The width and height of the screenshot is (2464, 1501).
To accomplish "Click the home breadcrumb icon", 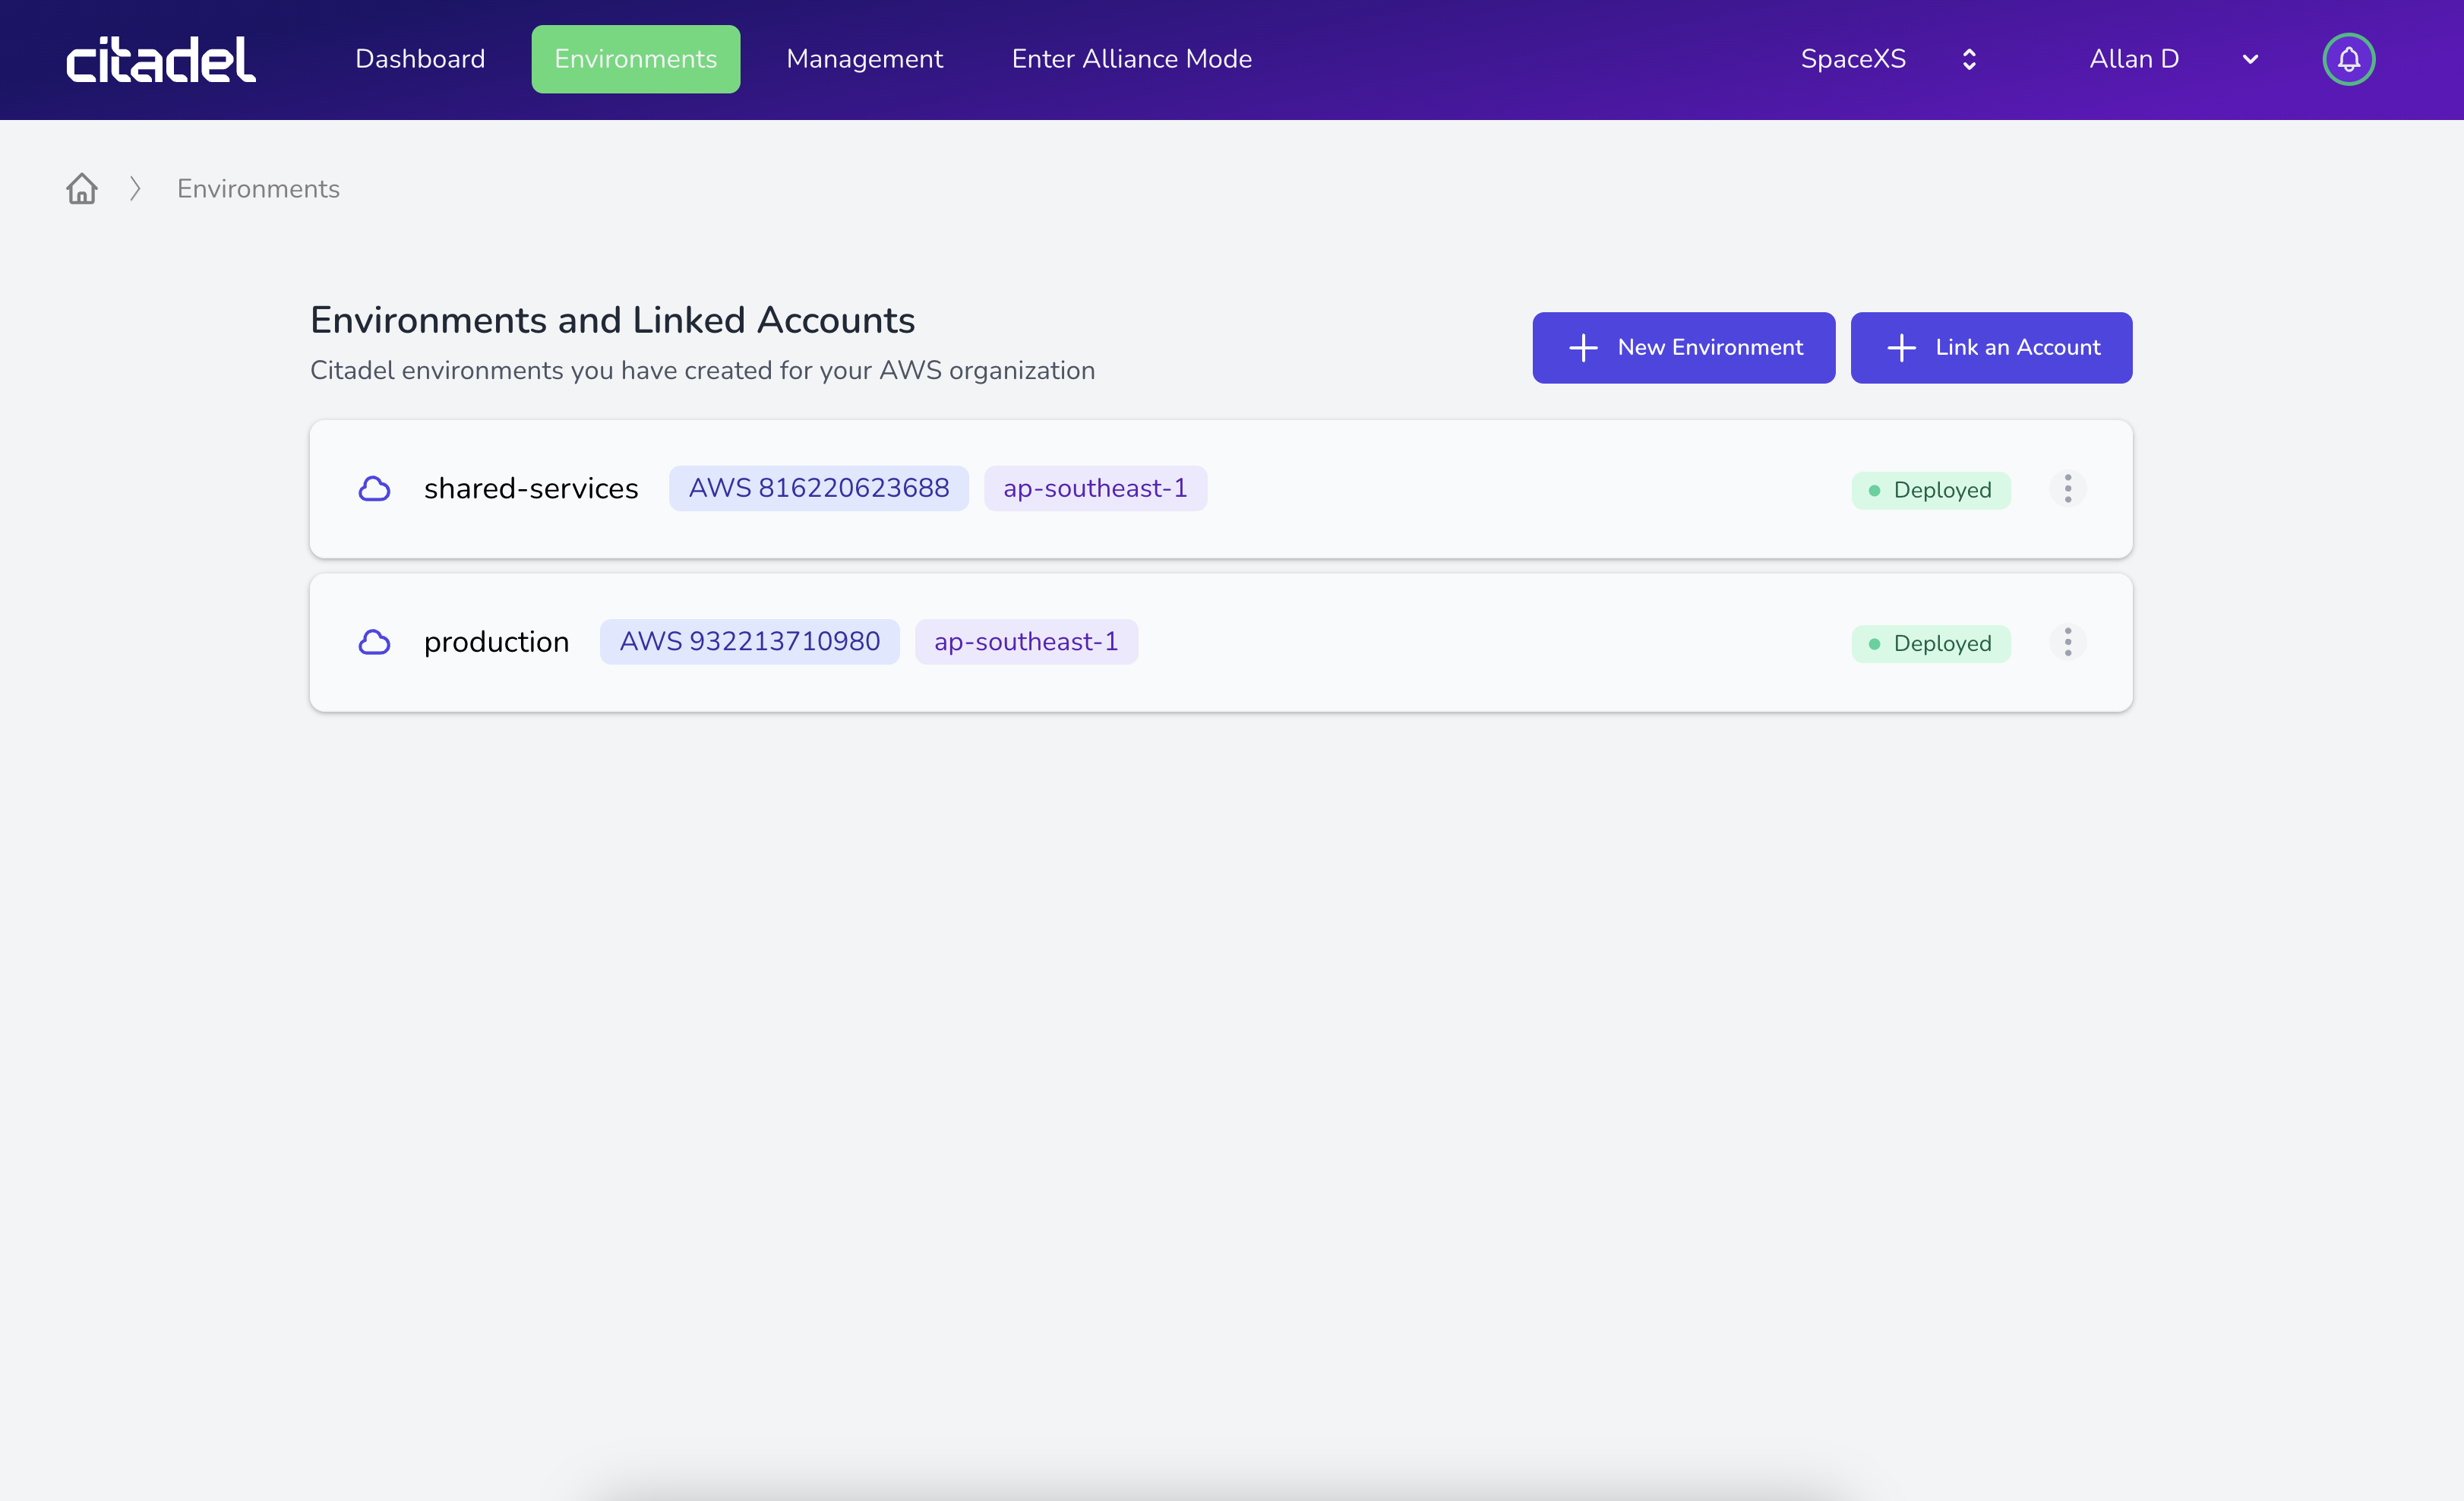I will tap(82, 188).
